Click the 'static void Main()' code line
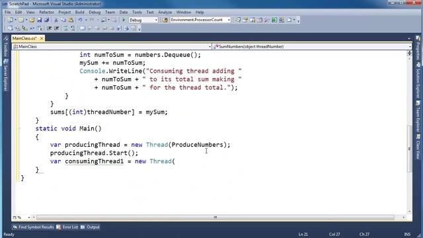423x238 pixels. [69, 128]
